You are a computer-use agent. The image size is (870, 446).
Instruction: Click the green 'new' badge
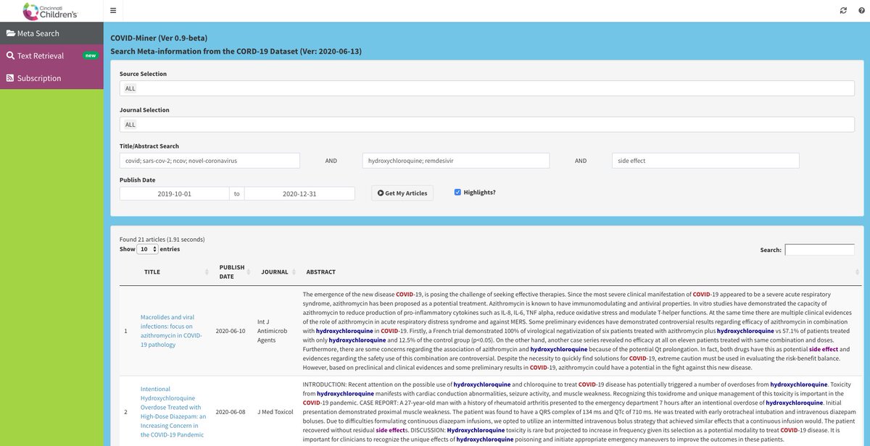pyautogui.click(x=90, y=55)
